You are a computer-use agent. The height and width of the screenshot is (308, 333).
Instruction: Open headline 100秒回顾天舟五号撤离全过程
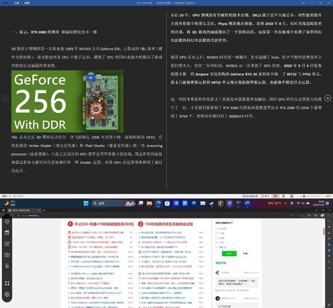pos(169,224)
